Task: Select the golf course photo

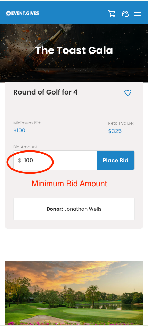Action: point(74,292)
